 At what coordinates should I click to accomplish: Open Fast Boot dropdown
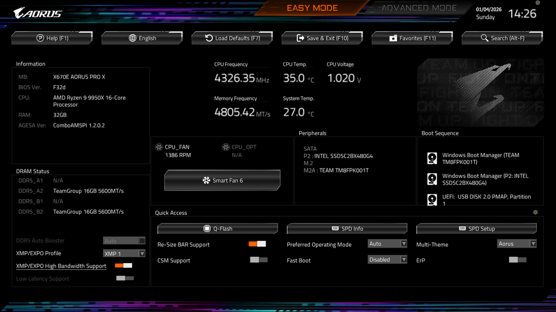387,259
